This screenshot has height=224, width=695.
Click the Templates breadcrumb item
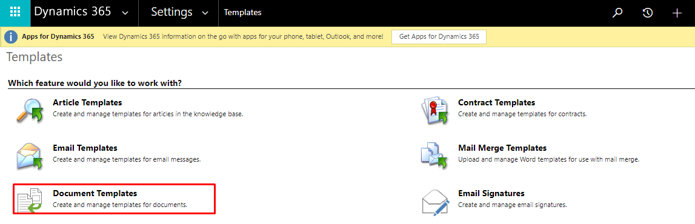(242, 13)
